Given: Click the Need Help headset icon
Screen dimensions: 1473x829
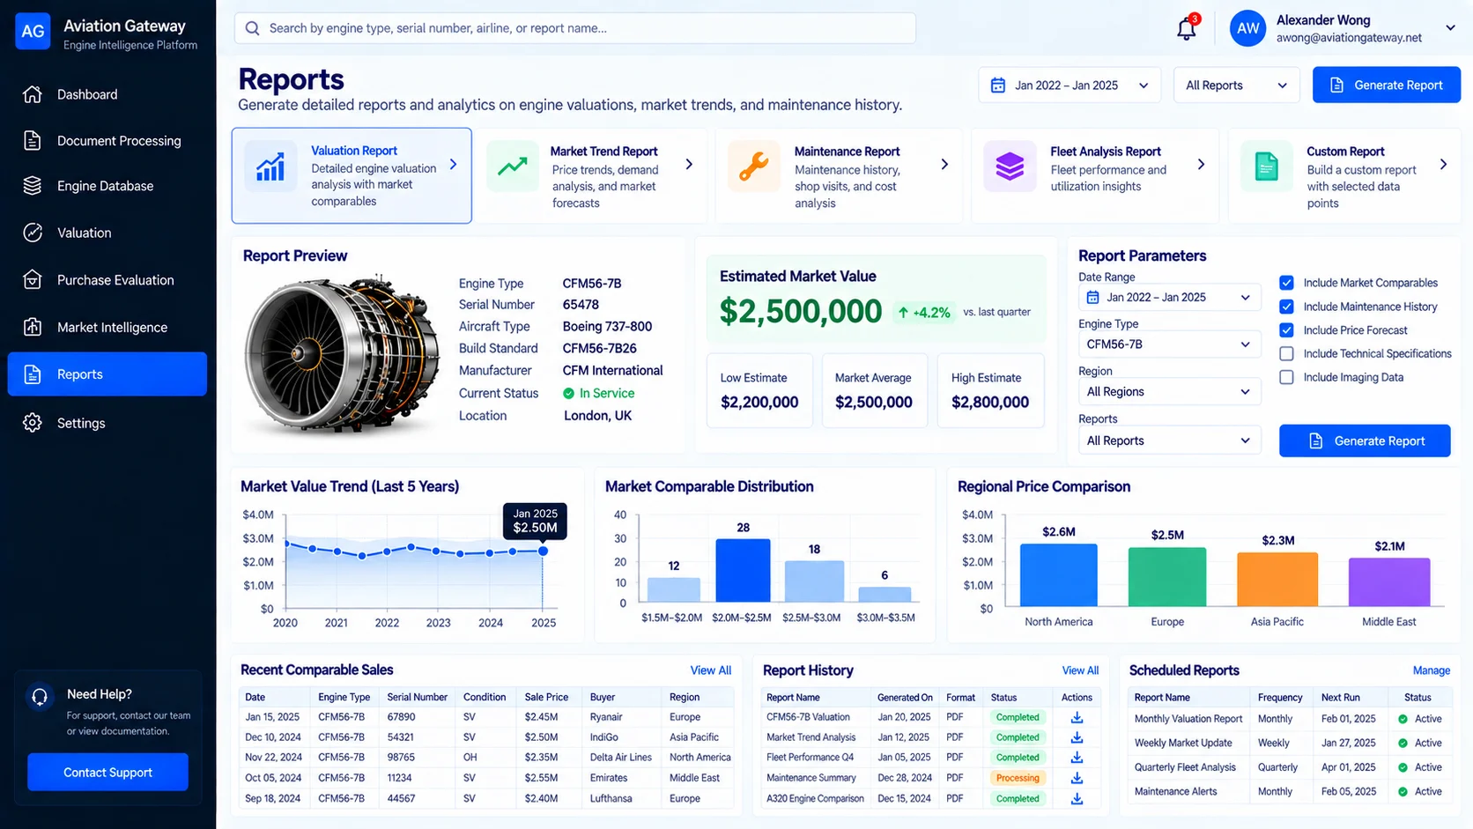Looking at the screenshot, I should tap(40, 697).
